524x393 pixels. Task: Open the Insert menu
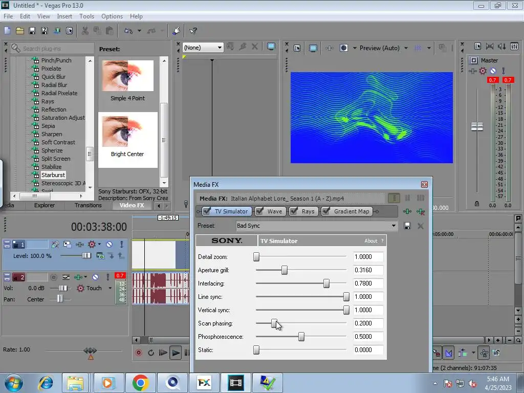64,16
